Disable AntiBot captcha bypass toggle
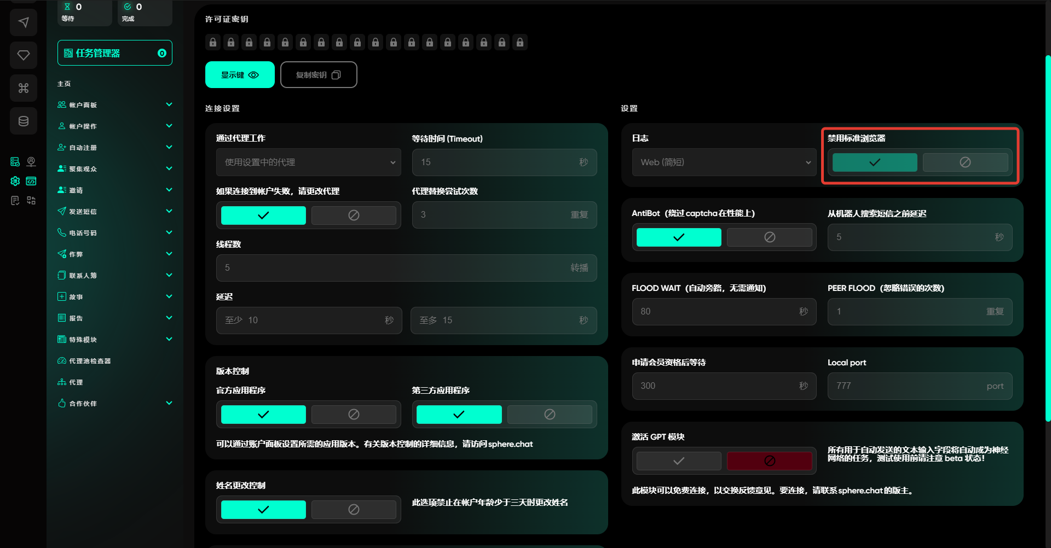The height and width of the screenshot is (548, 1051). [x=769, y=237]
